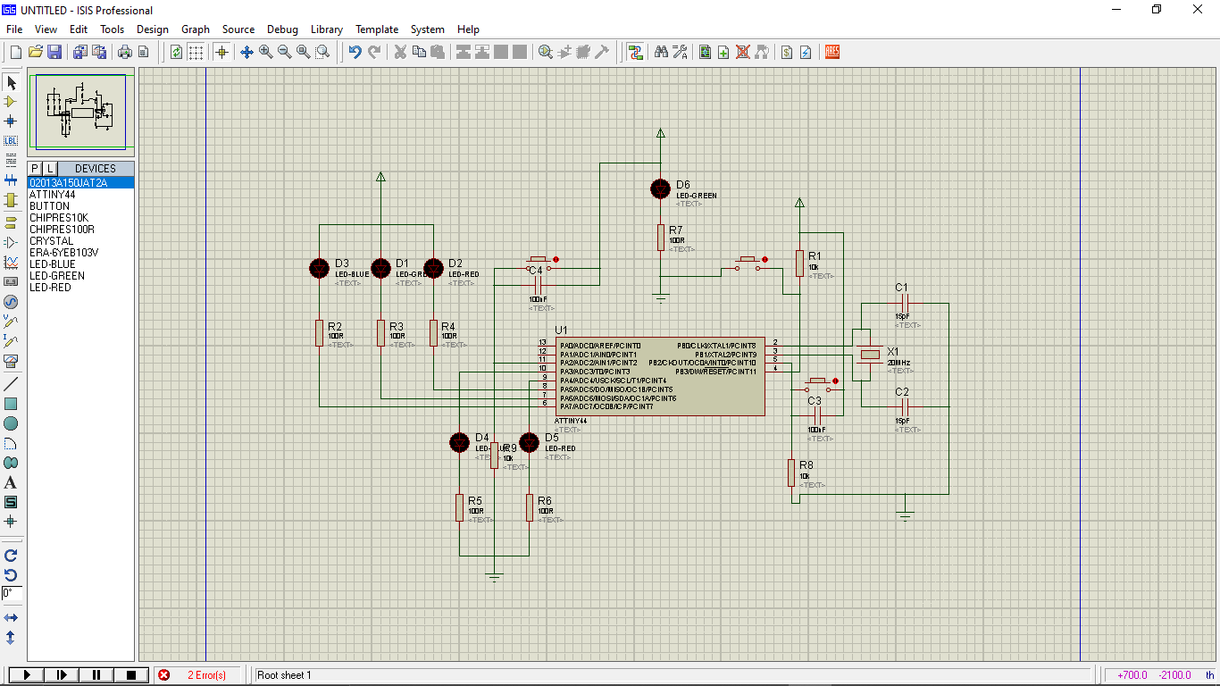Flip horizontally with the X-mirror button

tap(11, 617)
